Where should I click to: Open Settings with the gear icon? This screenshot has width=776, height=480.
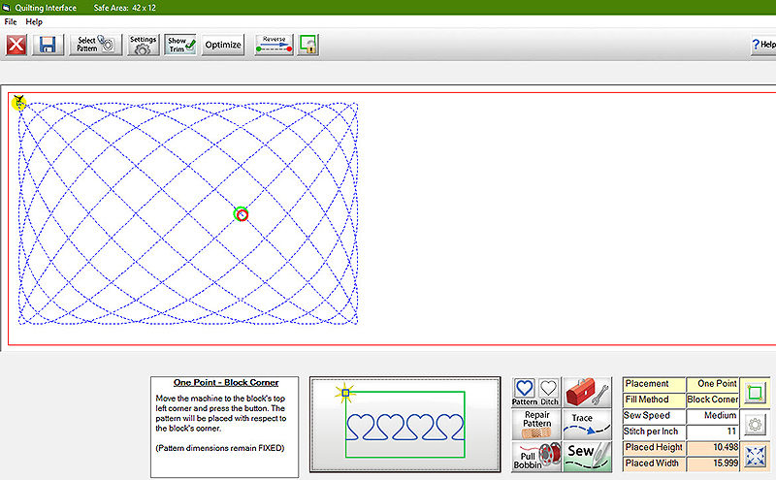click(x=144, y=45)
